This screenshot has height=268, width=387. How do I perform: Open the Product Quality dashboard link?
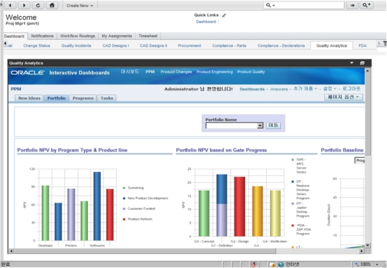coord(251,72)
